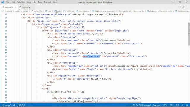The height and width of the screenshot is (107, 190).
Task: Click id="register-link" on line 32
Action: [65, 76]
